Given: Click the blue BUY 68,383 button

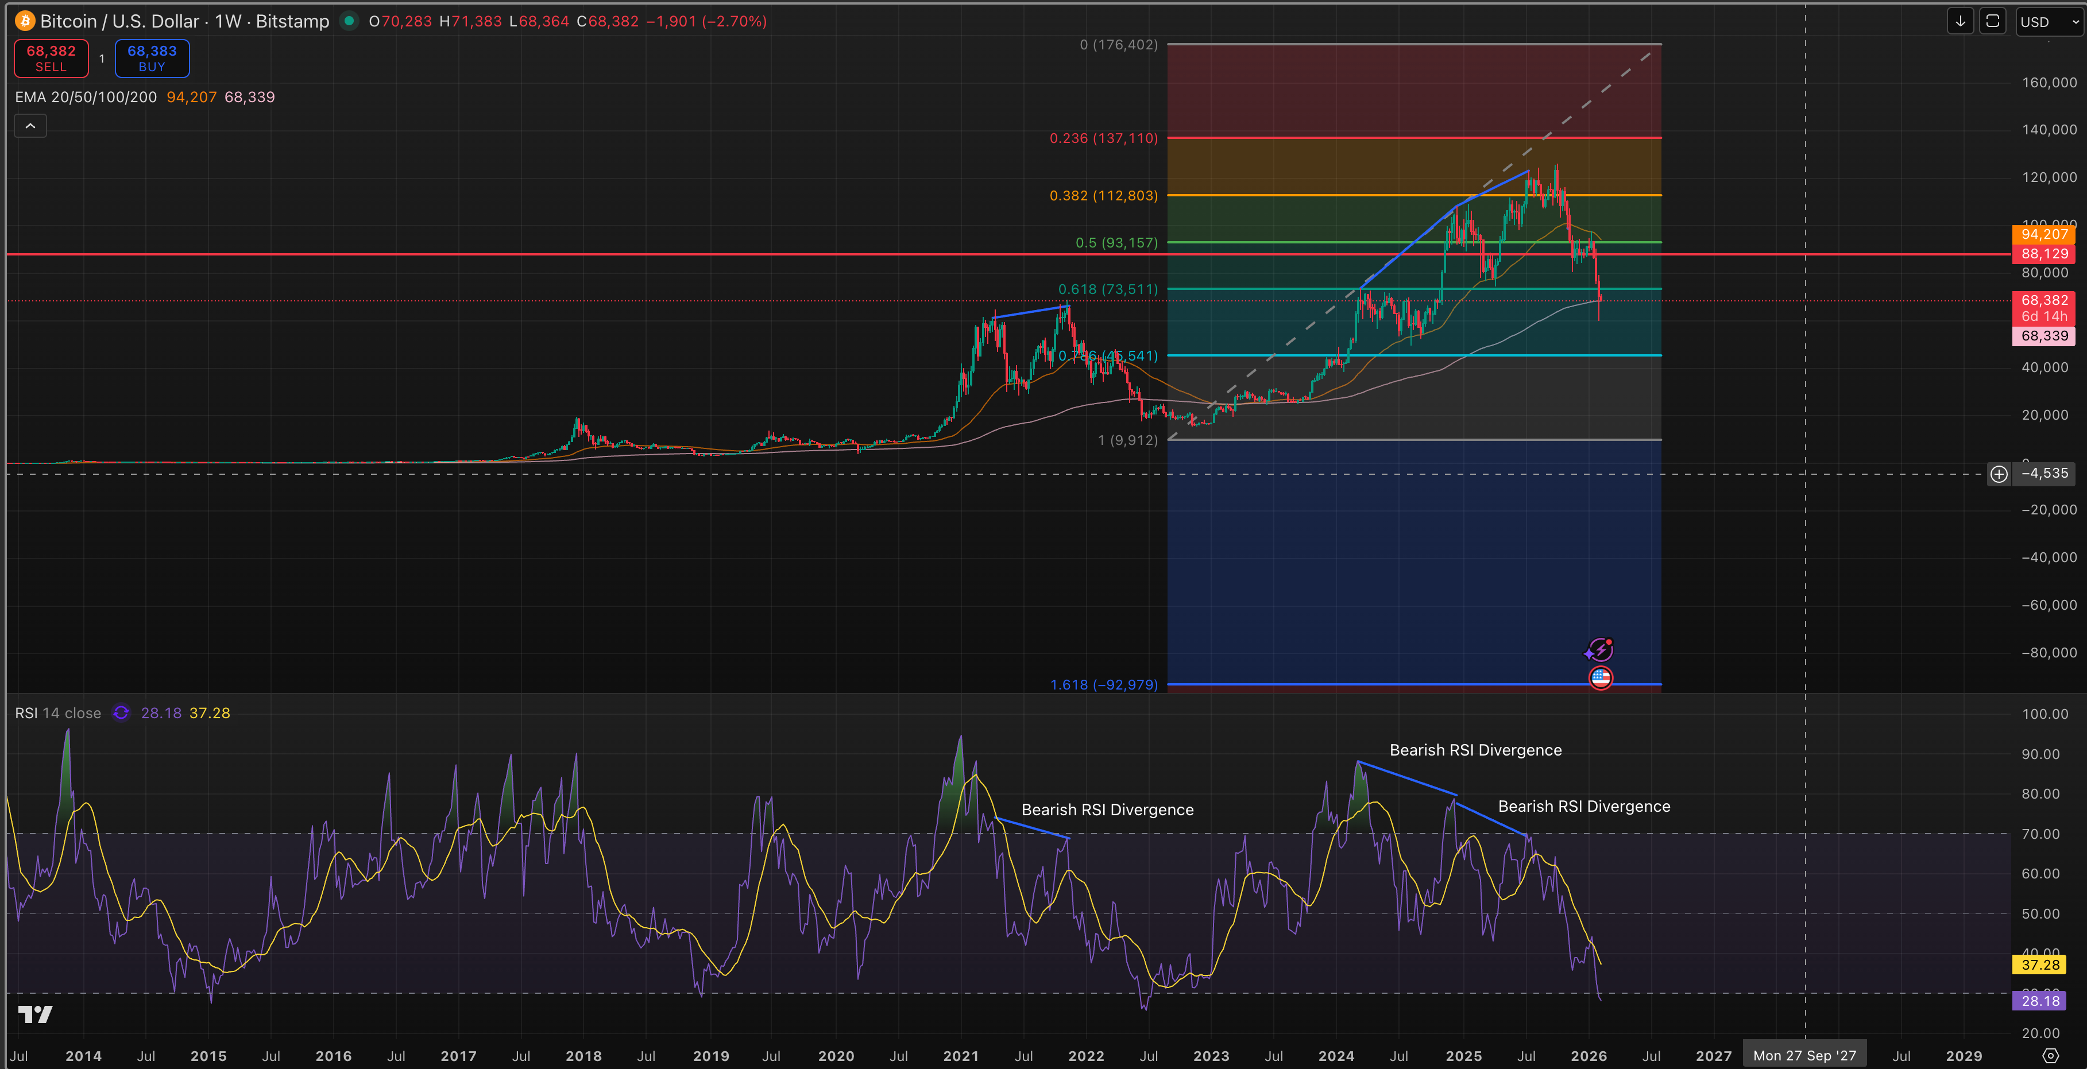Looking at the screenshot, I should (152, 59).
